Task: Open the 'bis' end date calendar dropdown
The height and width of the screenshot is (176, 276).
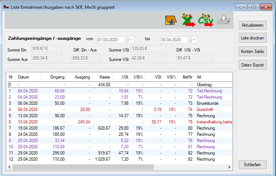Action: pyautogui.click(x=192, y=40)
